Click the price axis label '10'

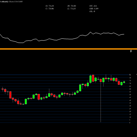click(x=130, y=117)
